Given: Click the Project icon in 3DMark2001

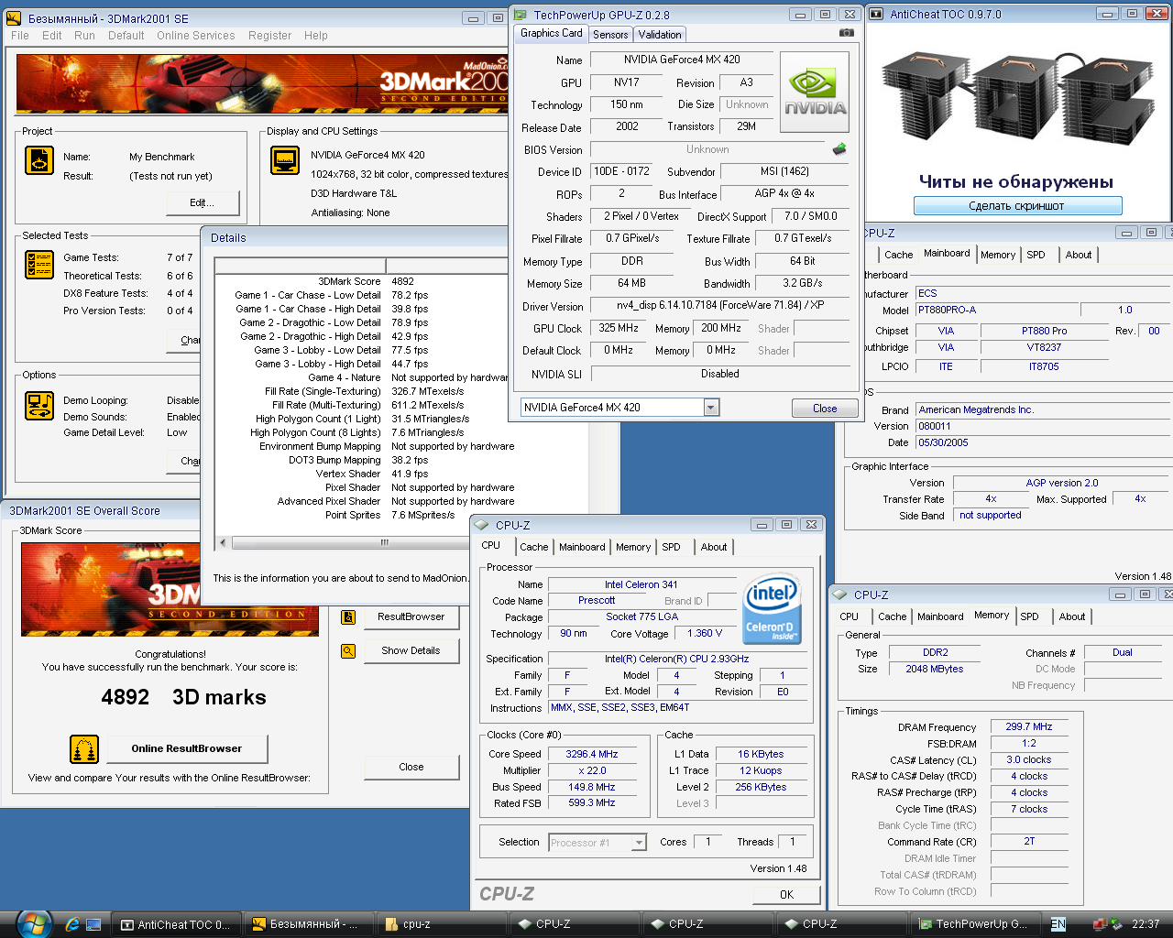Looking at the screenshot, I should 39,160.
